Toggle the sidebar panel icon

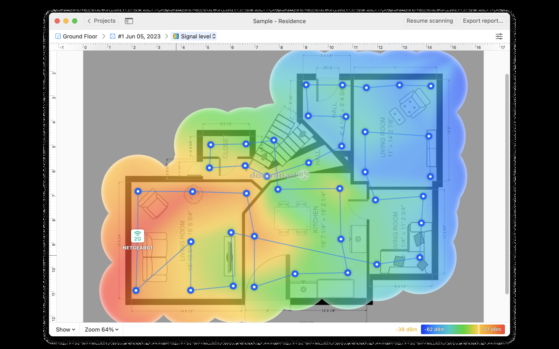click(129, 21)
